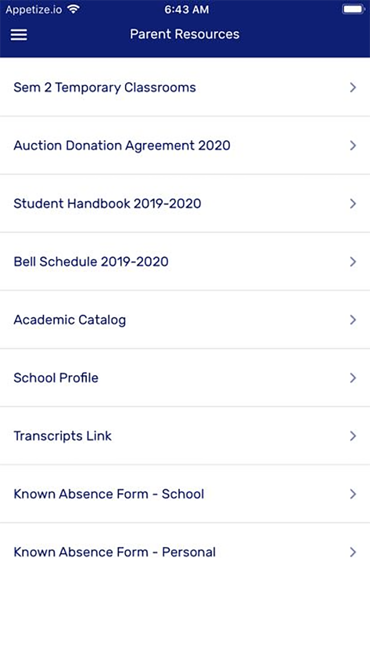The image size is (370, 658).
Task: Open the hamburger navigation menu
Action: click(x=18, y=34)
